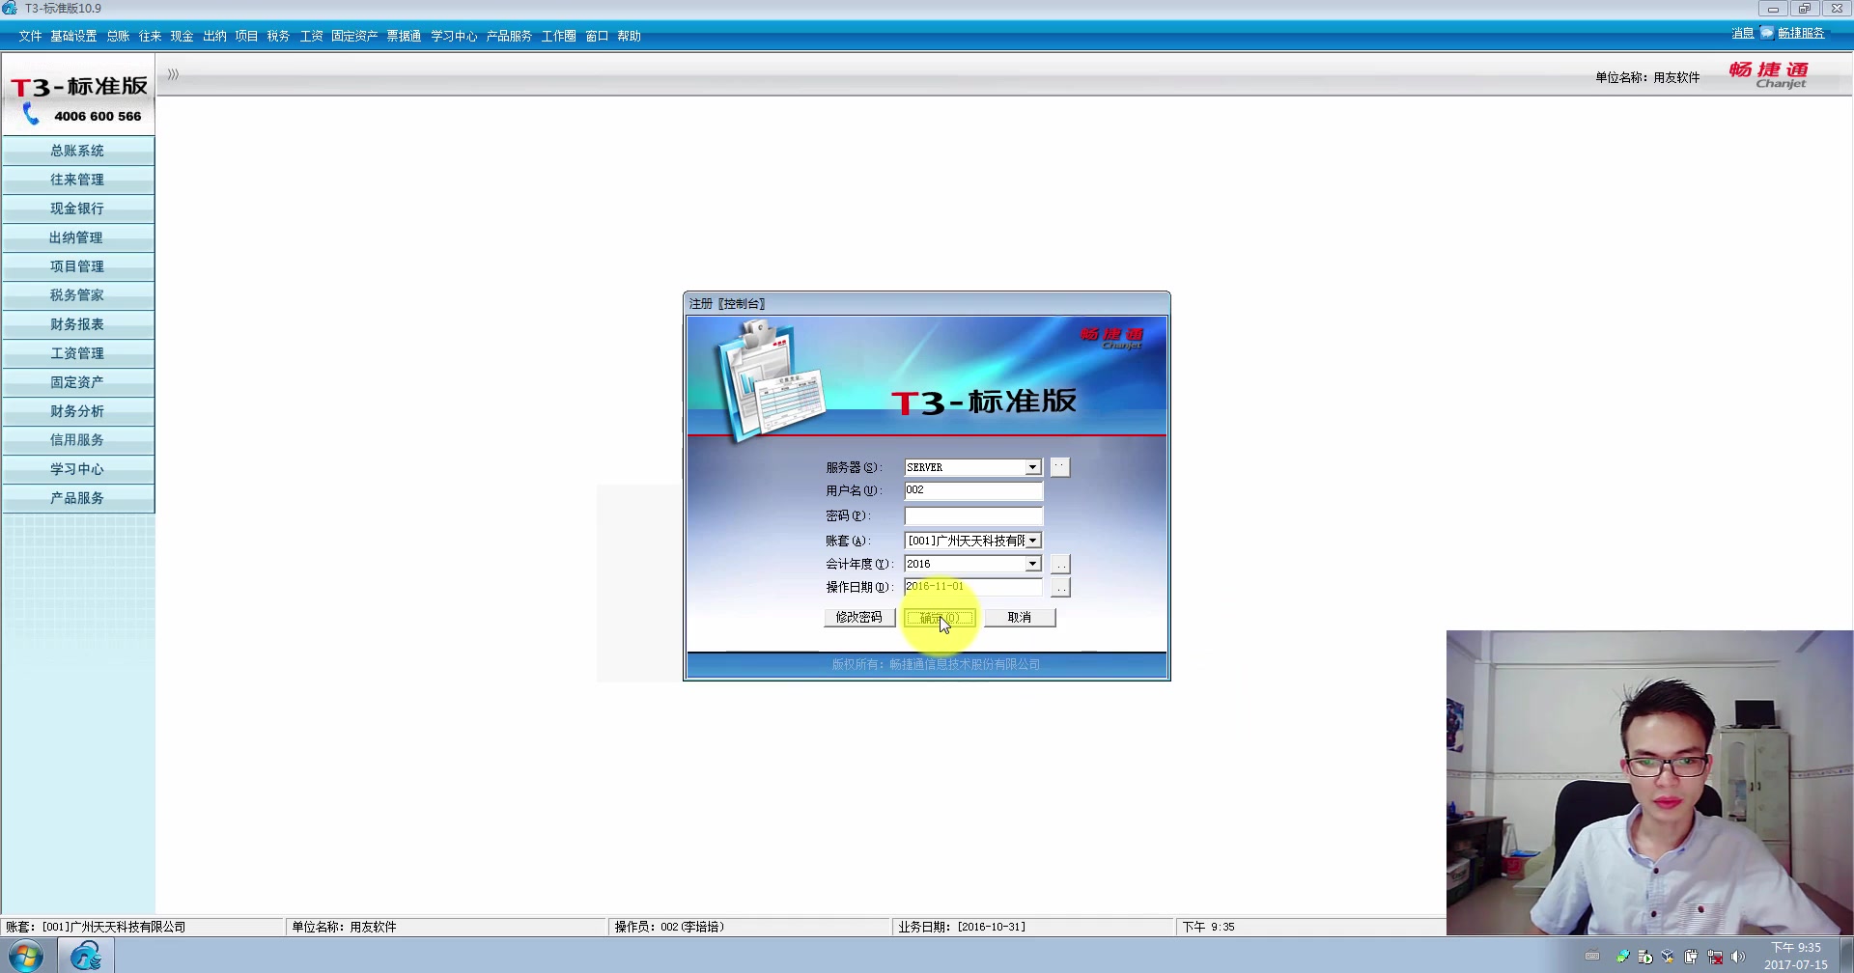Viewport: 1854px width, 973px height.
Task: Click the browse button beside server field
Action: point(1059,467)
